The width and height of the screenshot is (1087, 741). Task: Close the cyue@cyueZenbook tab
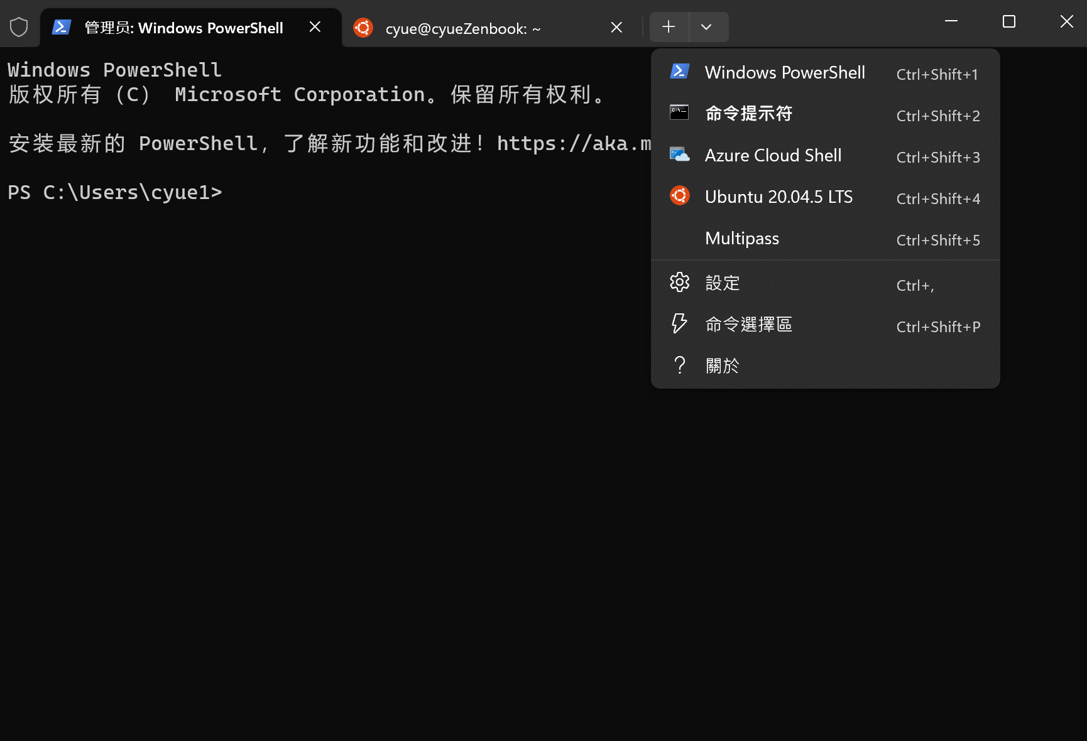(x=616, y=28)
